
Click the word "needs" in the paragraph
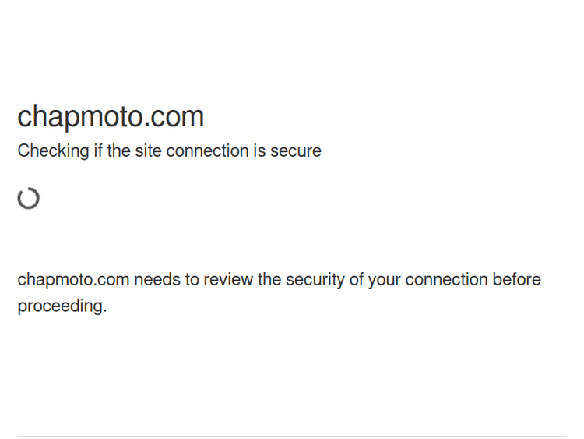point(157,280)
